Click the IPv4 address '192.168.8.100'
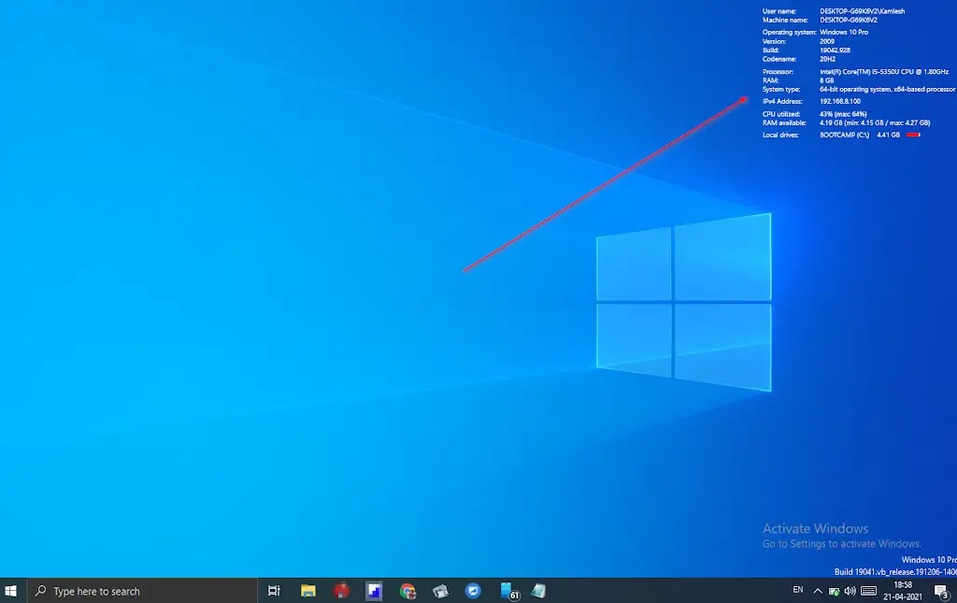 (840, 101)
